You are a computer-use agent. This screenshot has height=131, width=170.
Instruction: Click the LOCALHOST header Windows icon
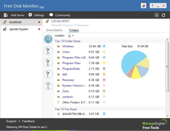tap(47, 21)
